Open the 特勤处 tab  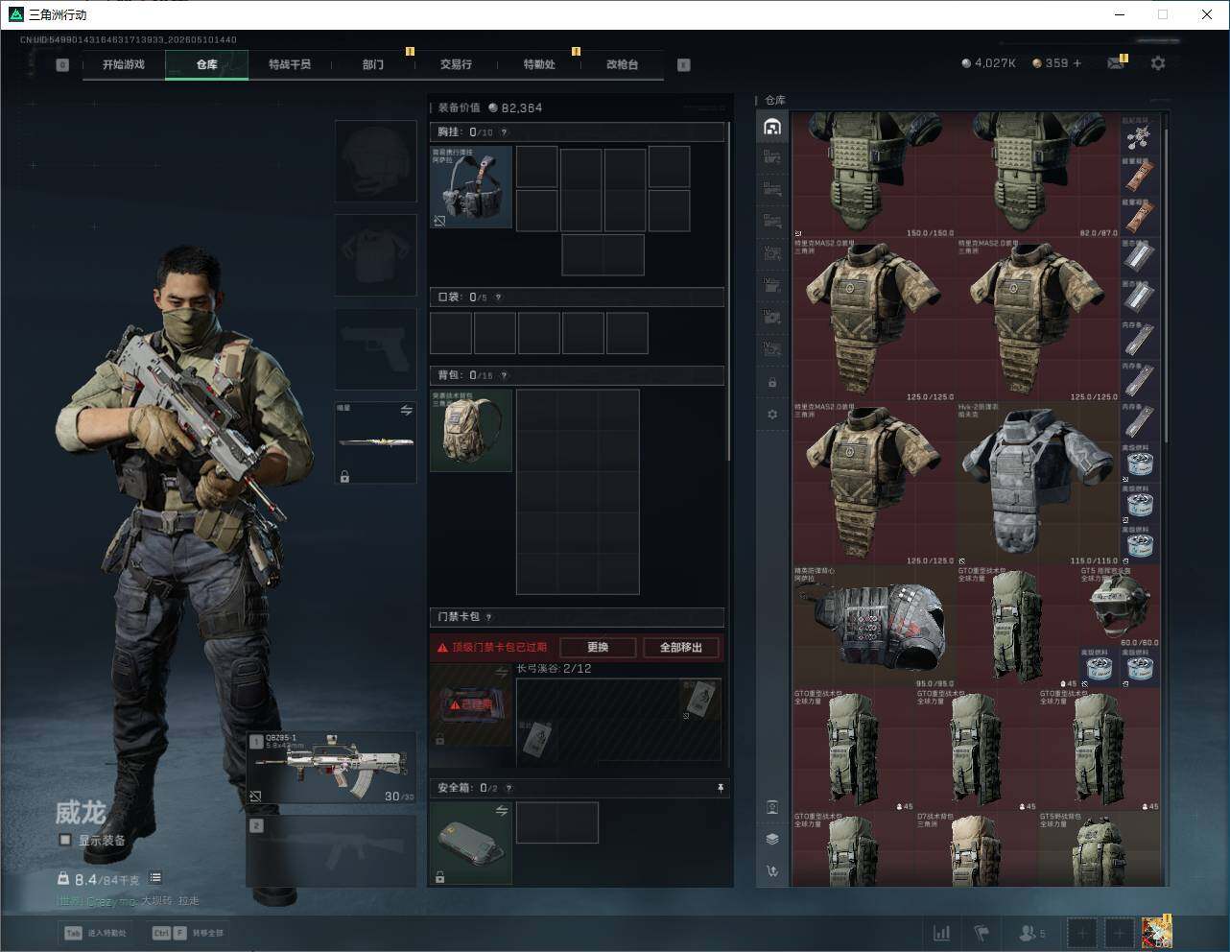[539, 64]
